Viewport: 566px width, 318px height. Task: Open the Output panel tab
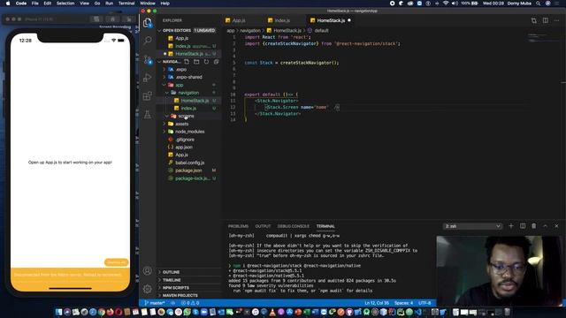click(263, 226)
